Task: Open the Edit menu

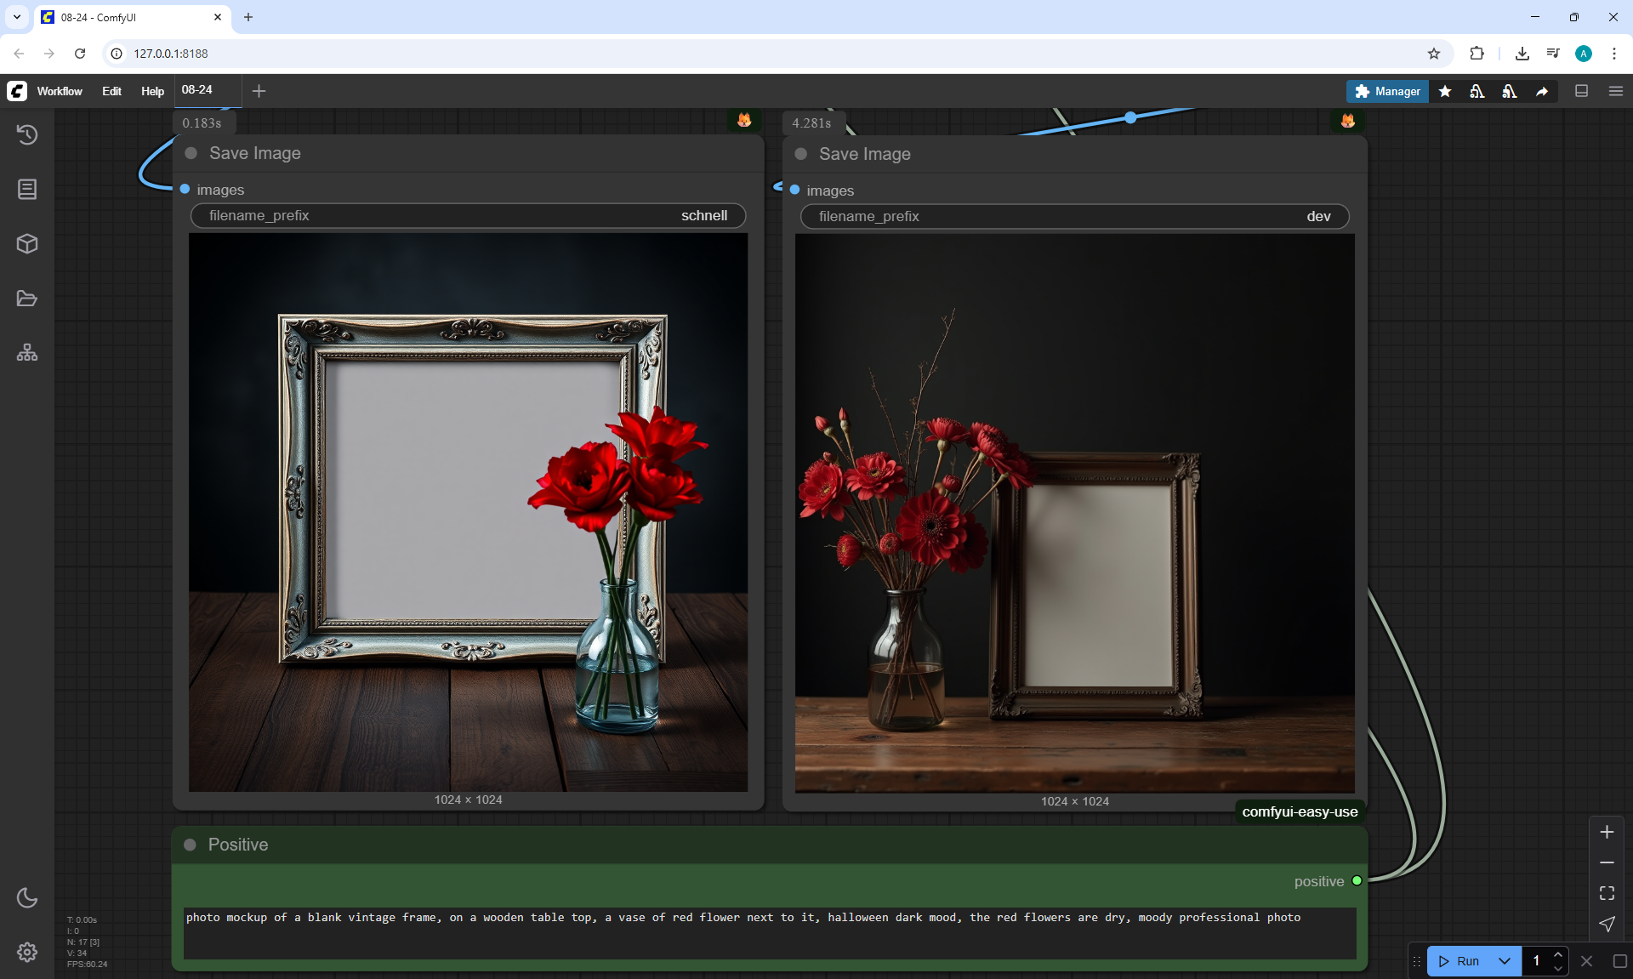Action: 111,91
